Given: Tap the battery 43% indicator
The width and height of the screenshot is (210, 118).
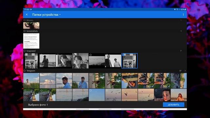Looking at the screenshot, I should (183, 10).
